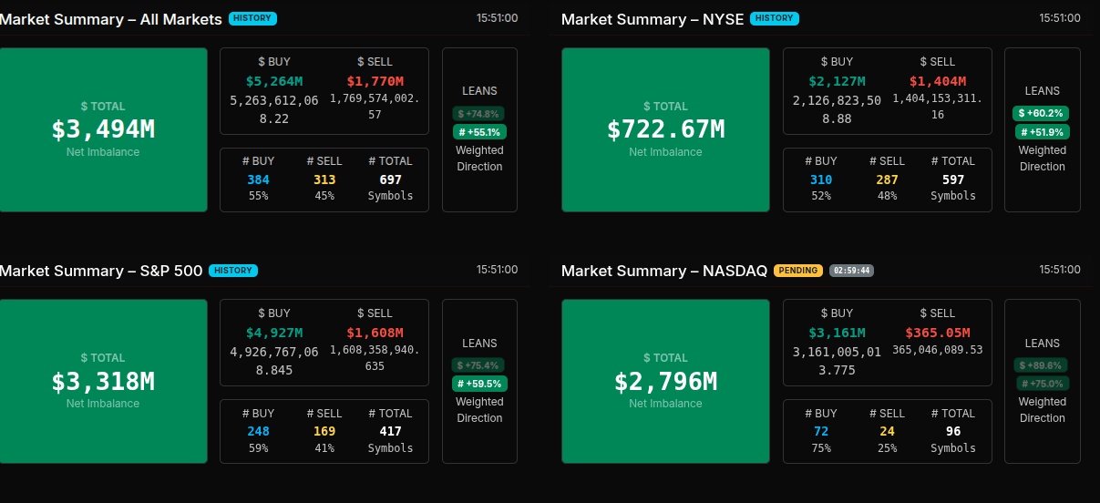Screen dimensions: 1100x503
Task: Select the # +51.9% lean badge
Action: click(x=1043, y=132)
